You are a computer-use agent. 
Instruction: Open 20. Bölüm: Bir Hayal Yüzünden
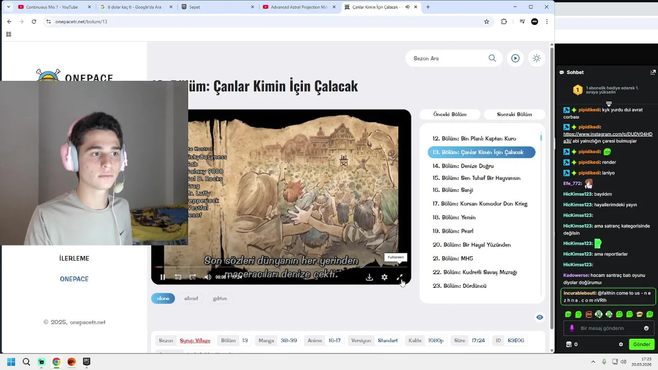pos(472,245)
